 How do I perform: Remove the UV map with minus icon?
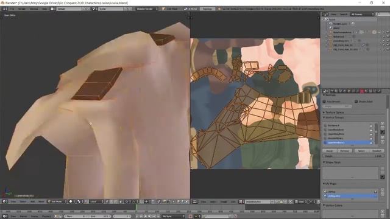382,194
